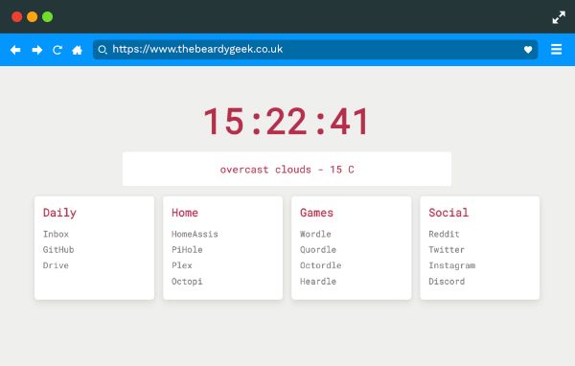The width and height of the screenshot is (575, 366).
Task: Go to the home icon
Action: [x=77, y=50]
